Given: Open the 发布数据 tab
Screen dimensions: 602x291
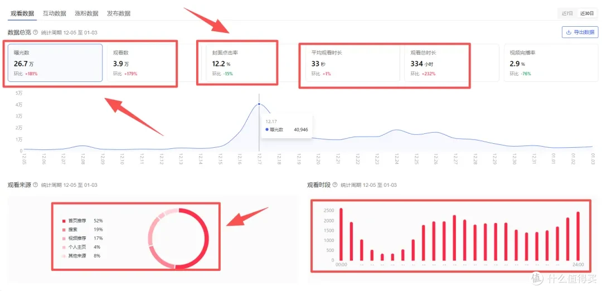Looking at the screenshot, I should point(119,13).
